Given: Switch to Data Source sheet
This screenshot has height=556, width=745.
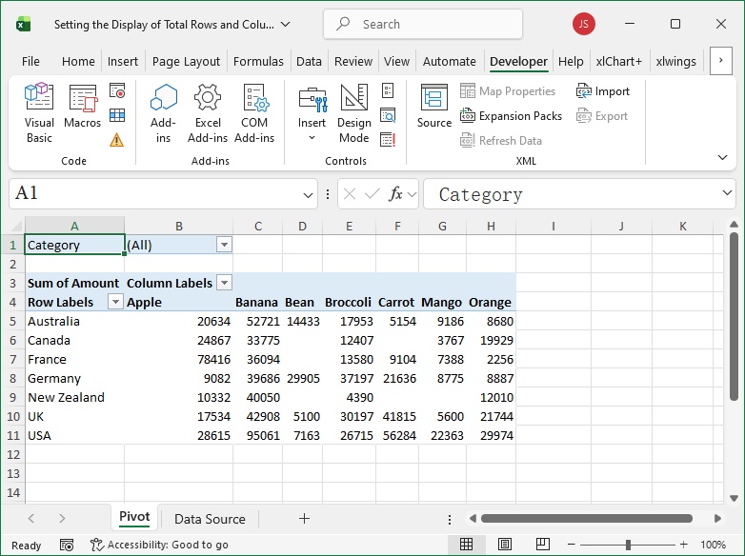Looking at the screenshot, I should 210,519.
